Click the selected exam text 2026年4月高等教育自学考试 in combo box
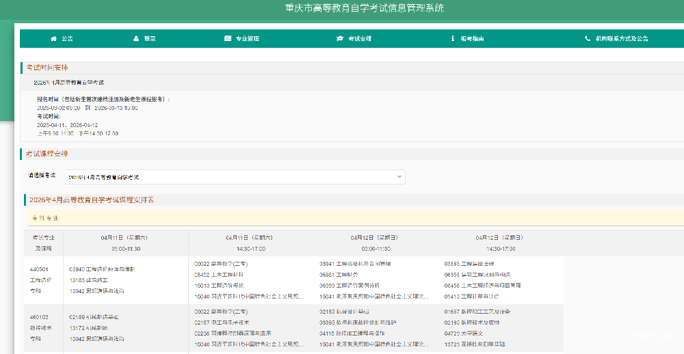Image resolution: width=684 pixels, height=354 pixels. click(x=104, y=178)
